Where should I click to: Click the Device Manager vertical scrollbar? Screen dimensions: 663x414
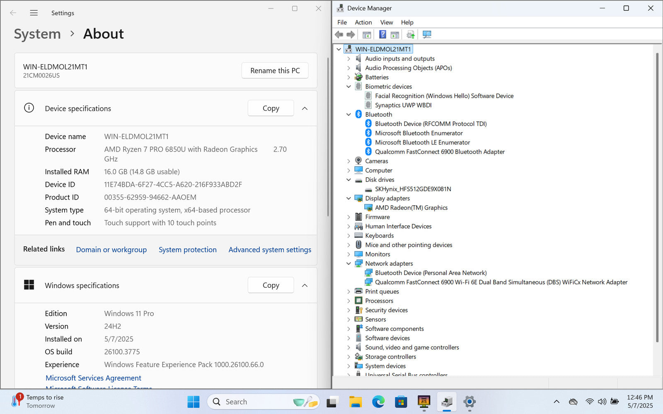pos(657,197)
